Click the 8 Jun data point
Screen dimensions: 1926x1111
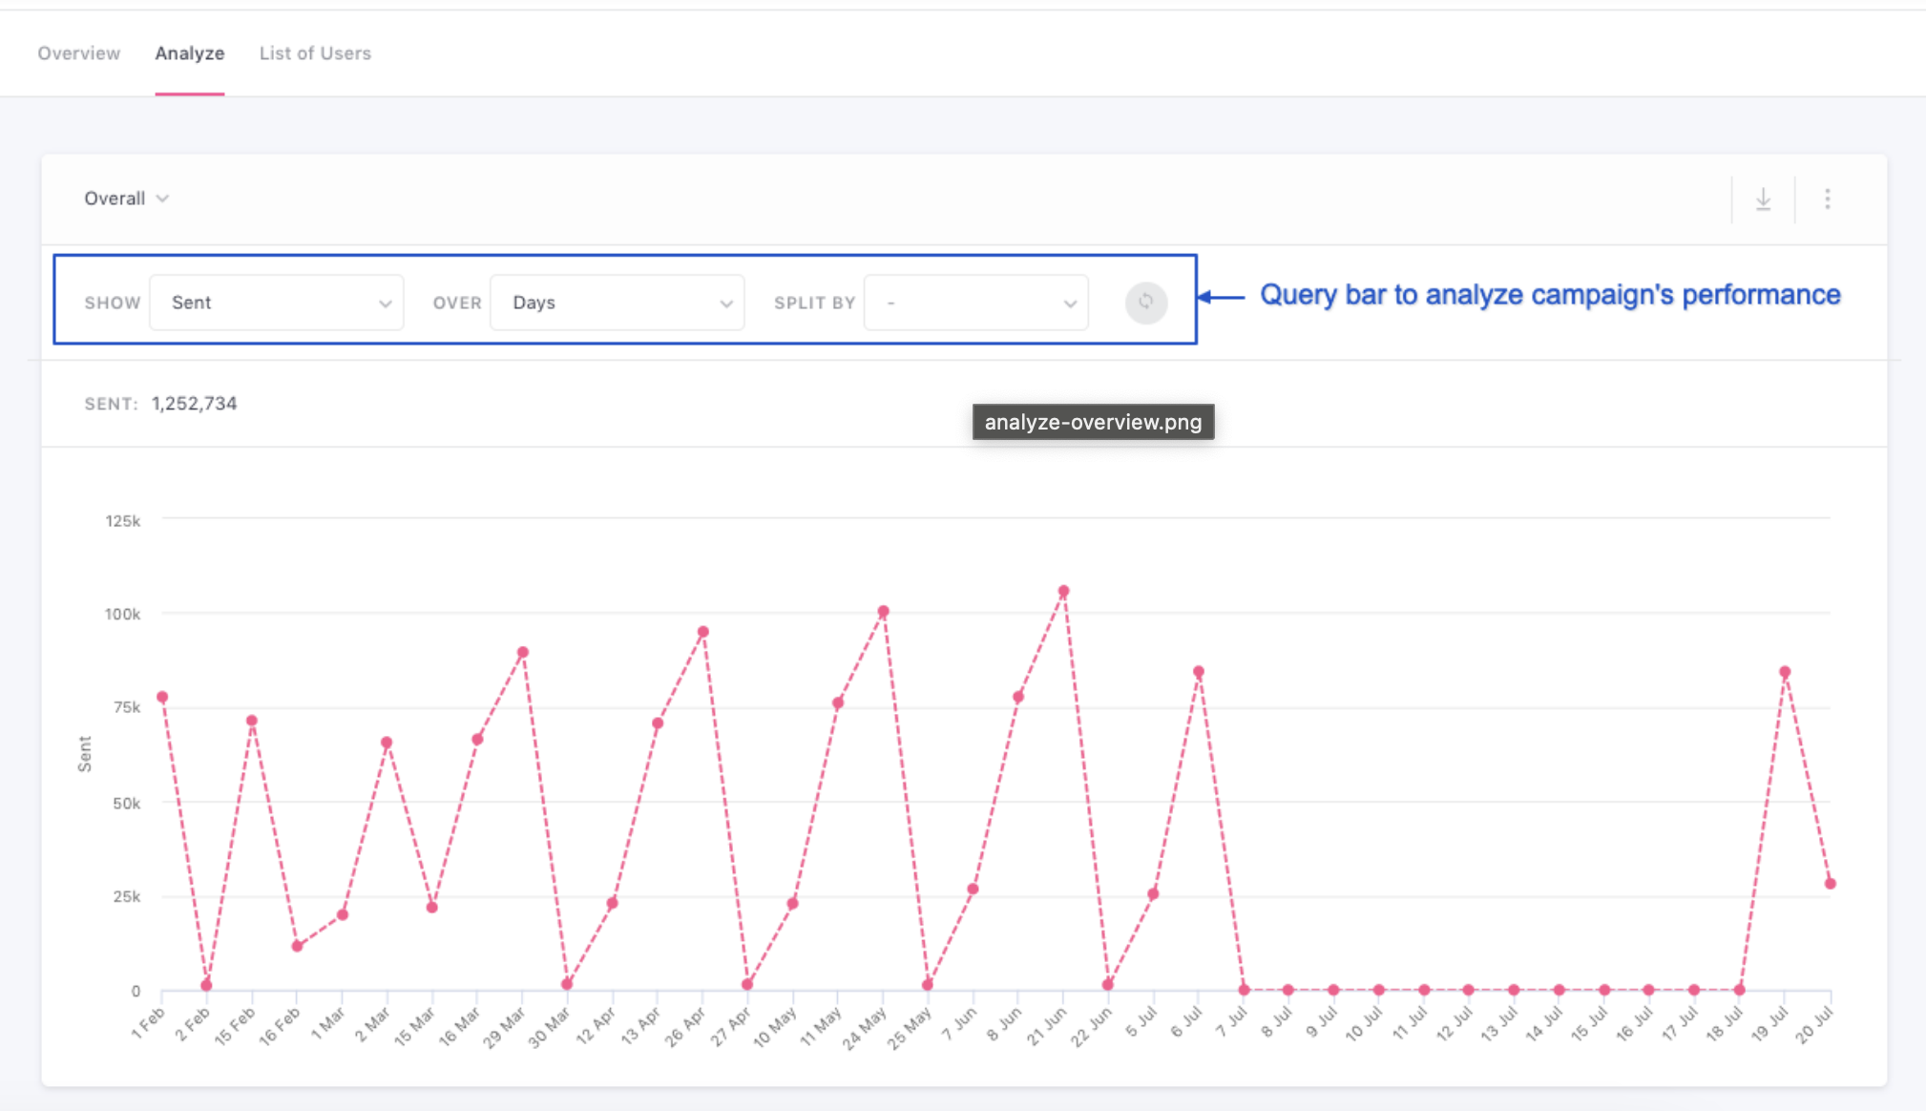(x=1018, y=697)
